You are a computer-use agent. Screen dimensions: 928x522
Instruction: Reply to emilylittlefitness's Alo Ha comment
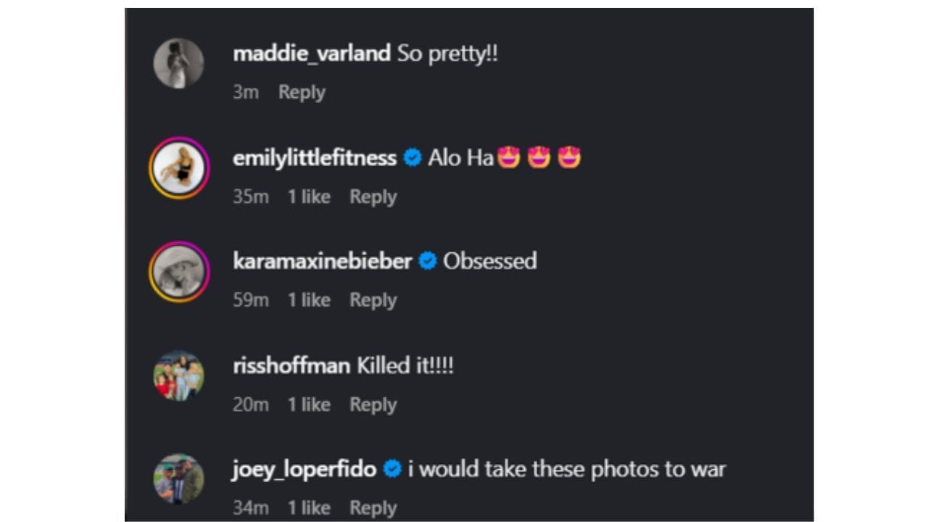pyautogui.click(x=373, y=196)
